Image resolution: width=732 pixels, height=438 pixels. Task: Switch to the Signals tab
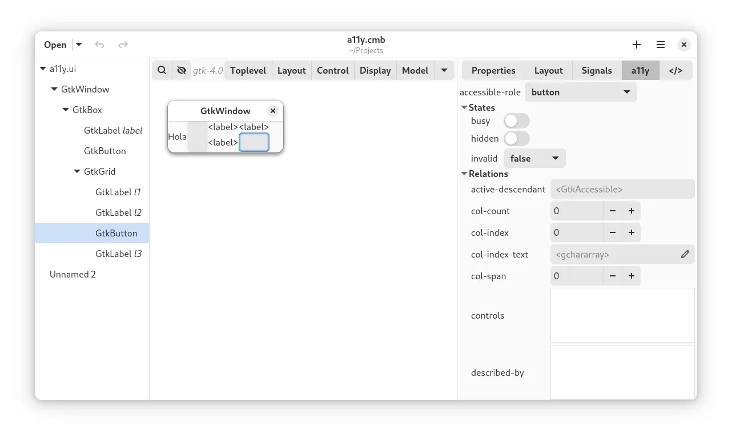597,70
